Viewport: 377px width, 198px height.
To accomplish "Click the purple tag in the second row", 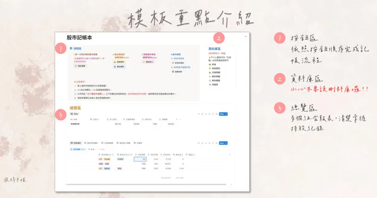I will (x=100, y=164).
